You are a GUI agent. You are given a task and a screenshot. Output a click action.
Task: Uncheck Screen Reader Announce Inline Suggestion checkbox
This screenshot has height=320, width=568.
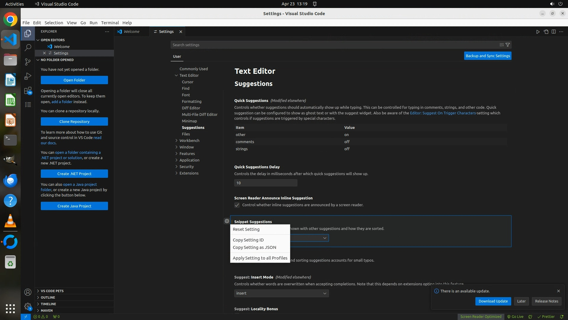coord(237,205)
